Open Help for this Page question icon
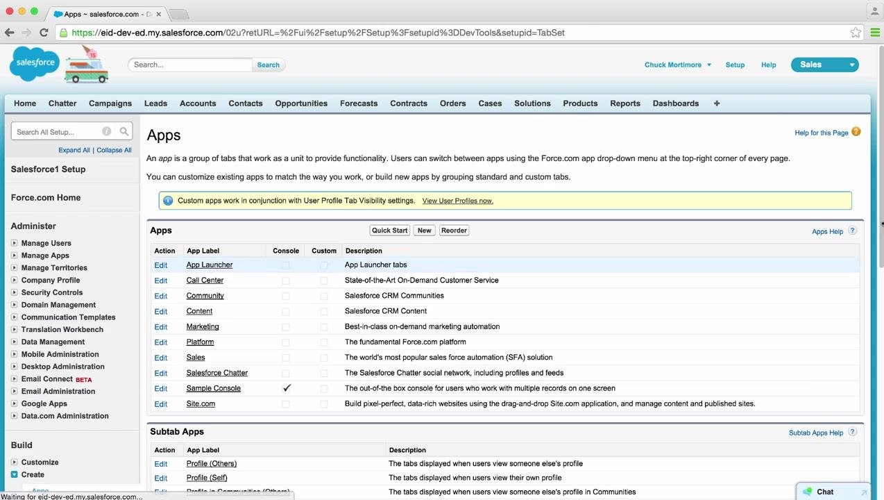 [x=856, y=132]
